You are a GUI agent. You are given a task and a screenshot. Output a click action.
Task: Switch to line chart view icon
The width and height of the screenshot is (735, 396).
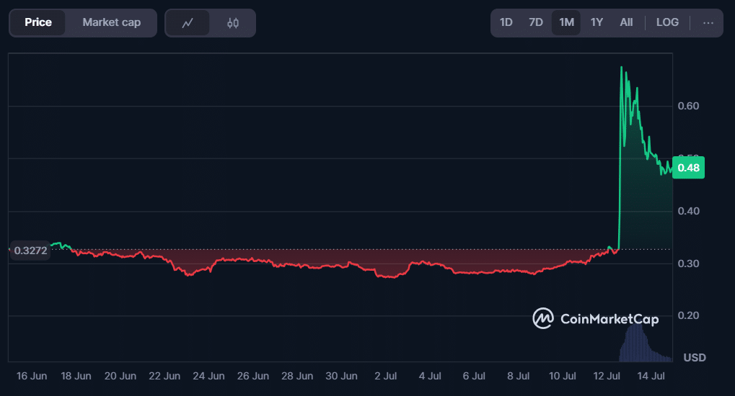tap(188, 22)
